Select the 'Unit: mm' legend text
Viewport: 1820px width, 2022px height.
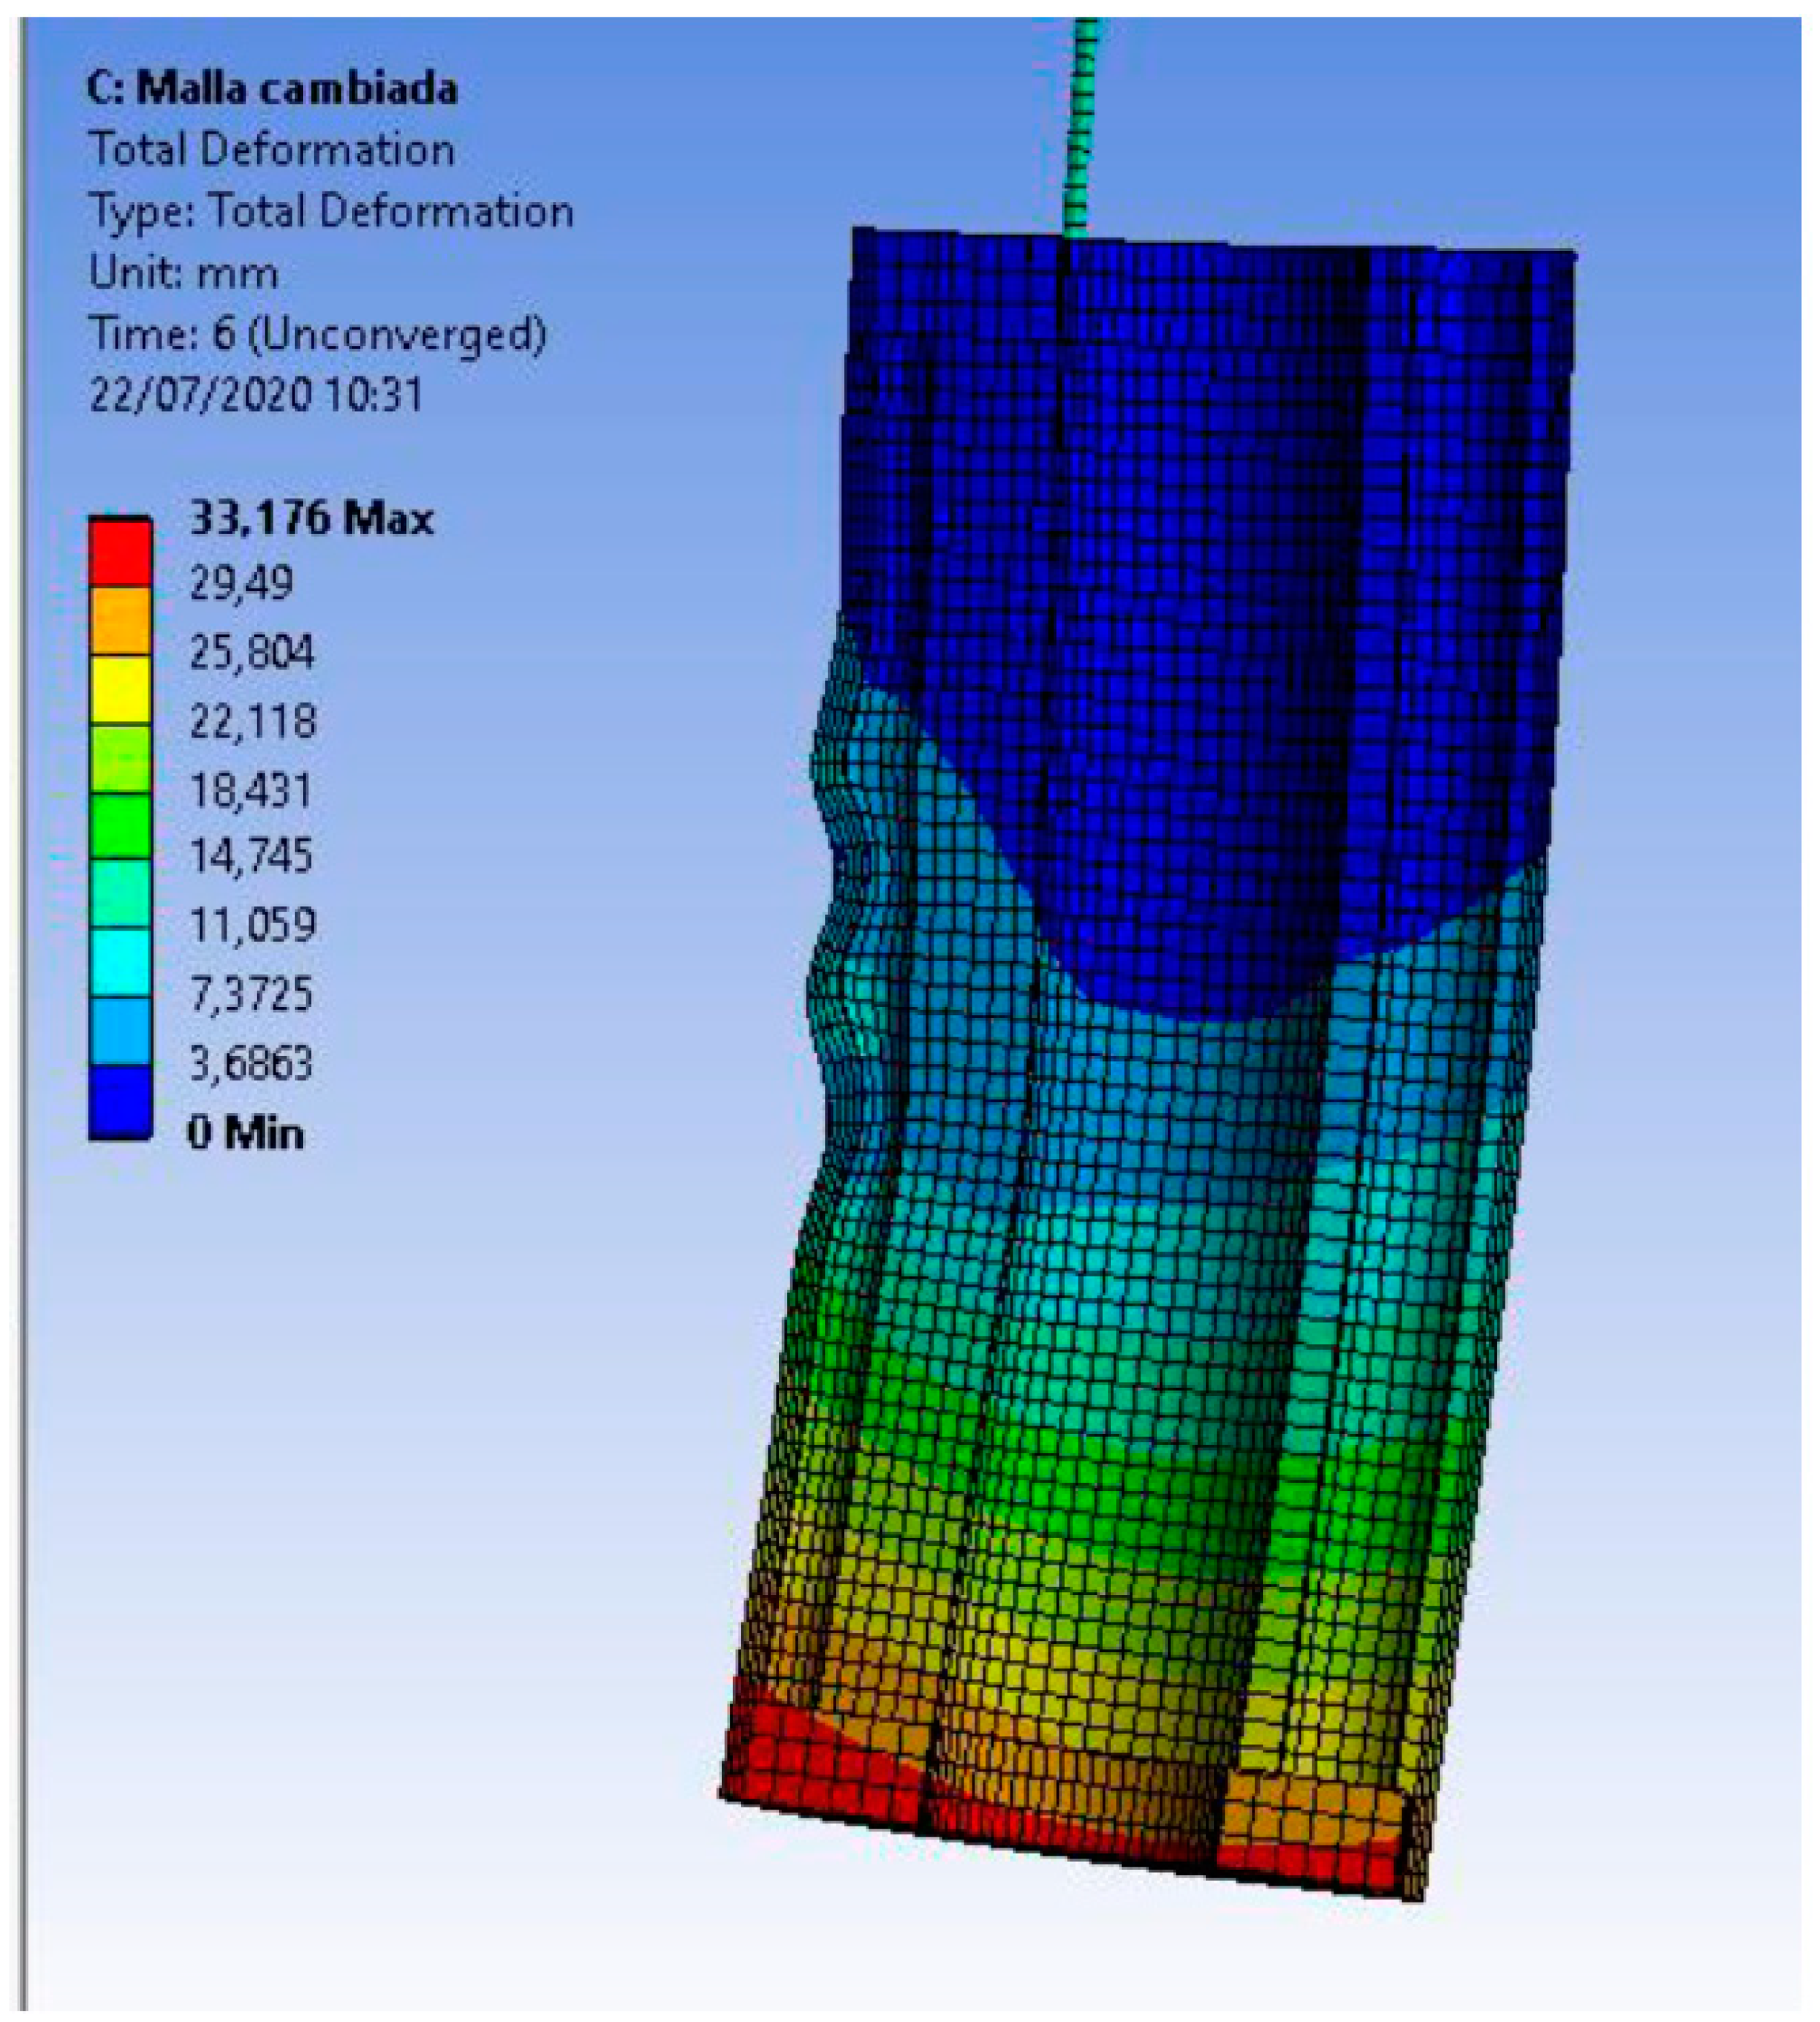[184, 272]
